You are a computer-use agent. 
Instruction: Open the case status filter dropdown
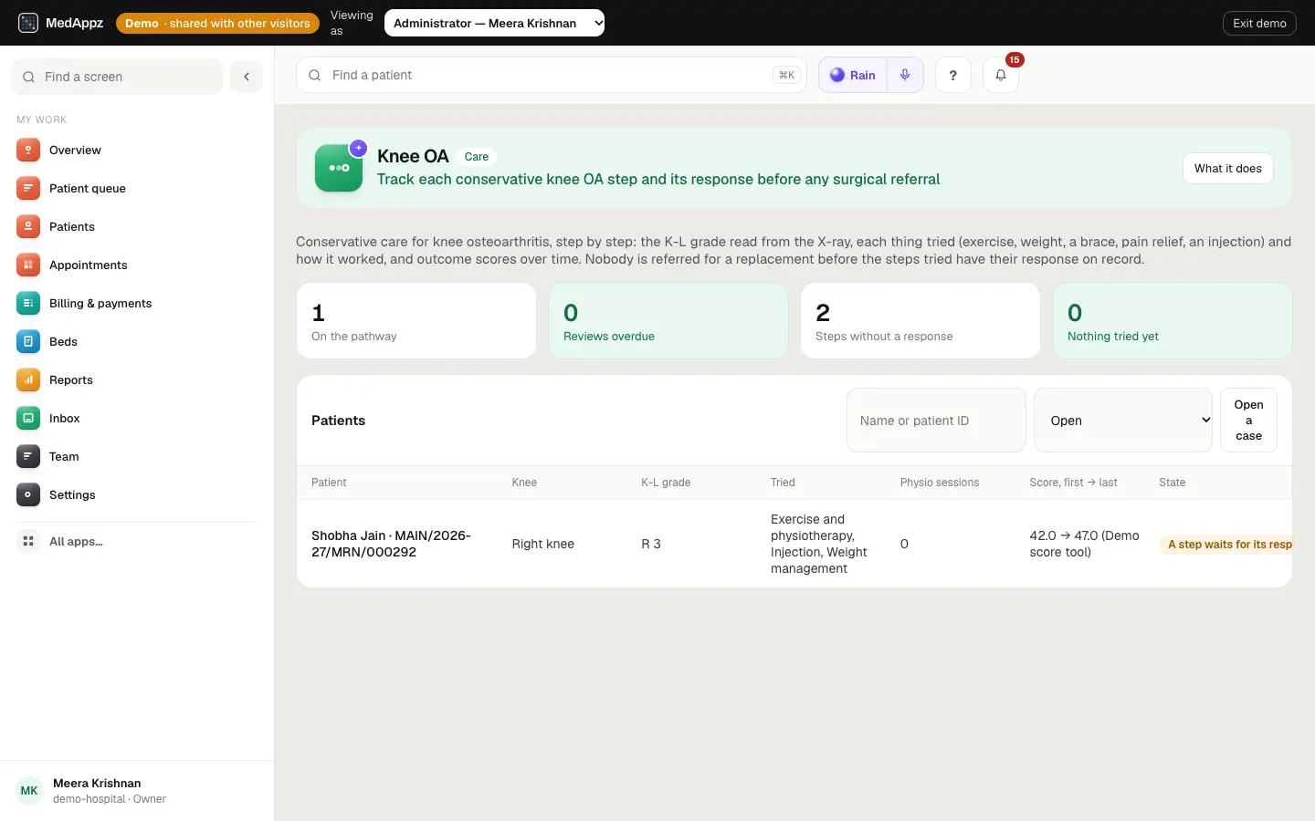point(1122,420)
